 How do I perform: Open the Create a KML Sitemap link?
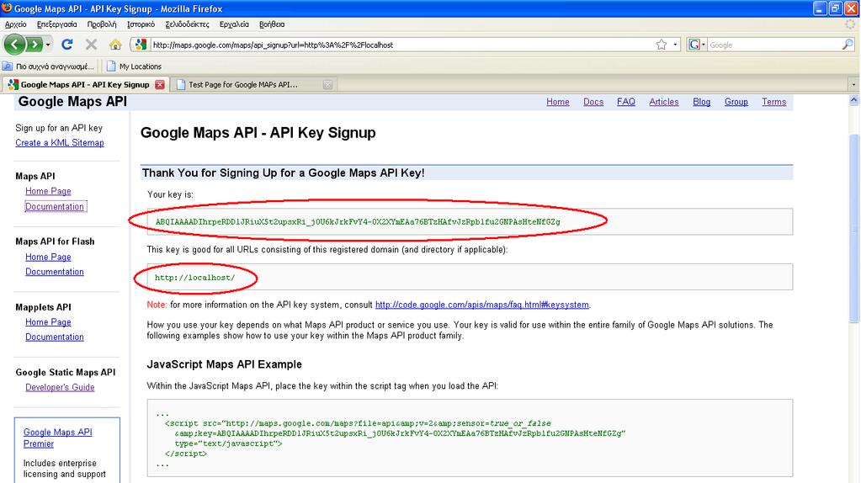coord(59,143)
